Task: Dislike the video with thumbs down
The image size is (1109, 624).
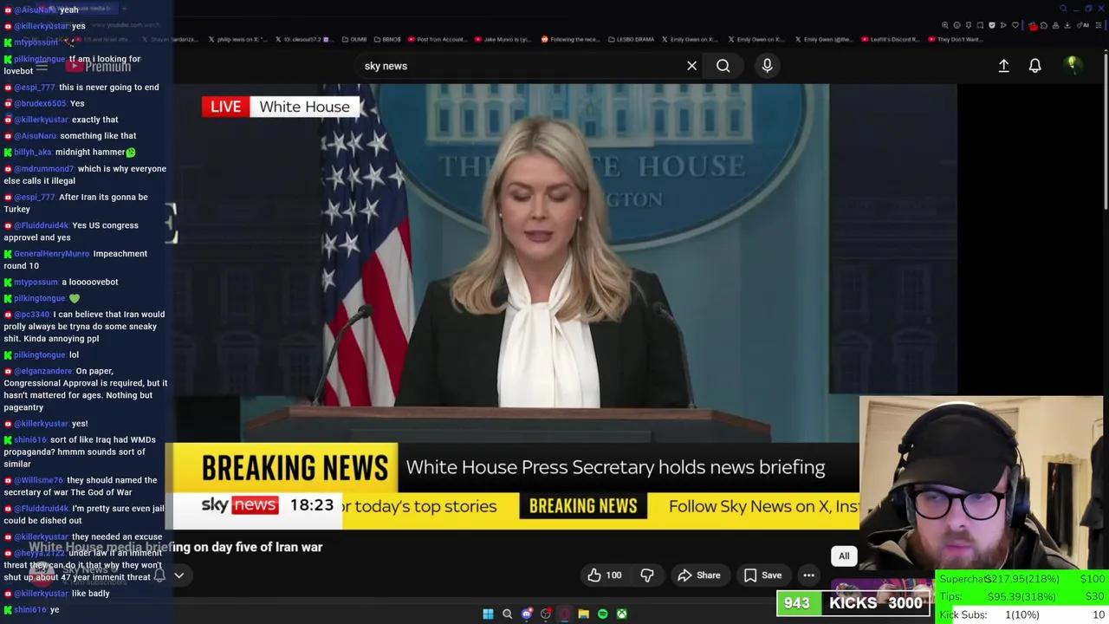Action: coord(647,575)
